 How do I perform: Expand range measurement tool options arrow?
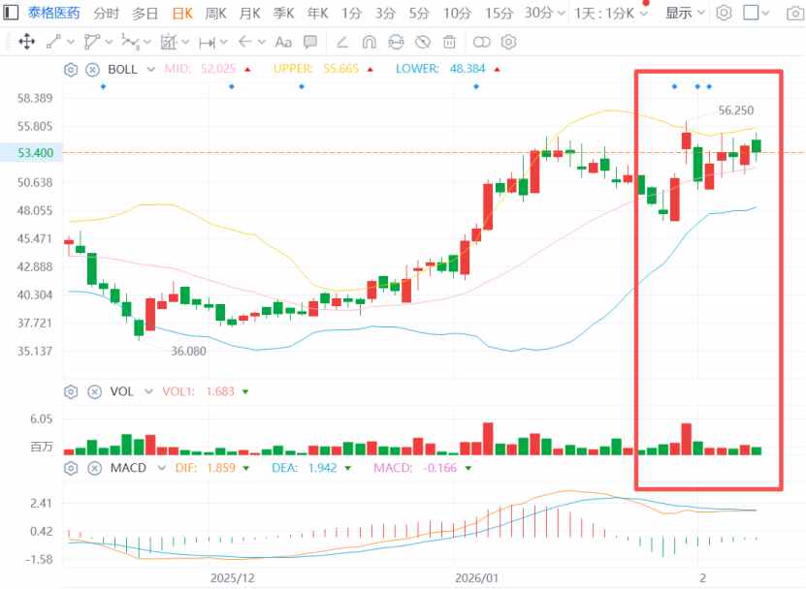[x=224, y=42]
